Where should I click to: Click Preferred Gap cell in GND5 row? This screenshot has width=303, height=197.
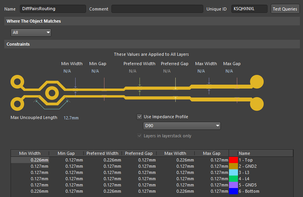(x=139, y=185)
